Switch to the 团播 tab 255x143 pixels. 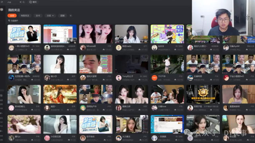(x=63, y=16)
